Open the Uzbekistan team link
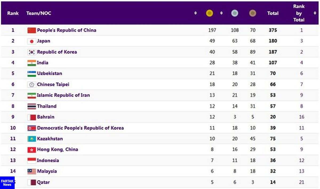Viewport: 320px width, 189px height. 49,73
